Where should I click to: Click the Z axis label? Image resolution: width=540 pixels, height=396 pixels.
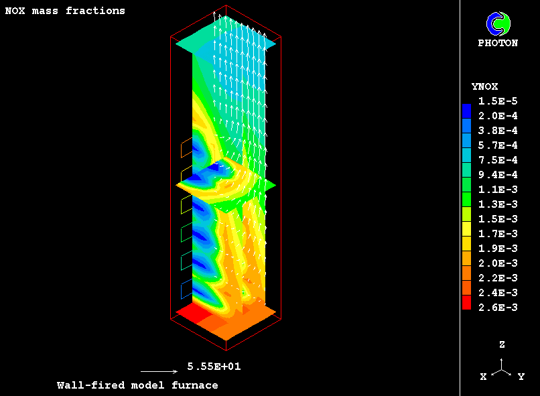[502, 344]
